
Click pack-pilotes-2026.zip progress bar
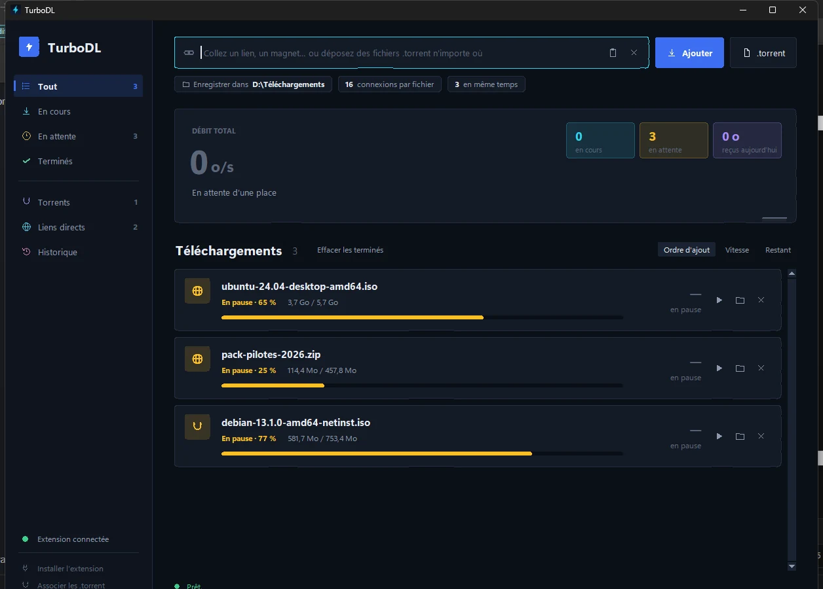422,385
